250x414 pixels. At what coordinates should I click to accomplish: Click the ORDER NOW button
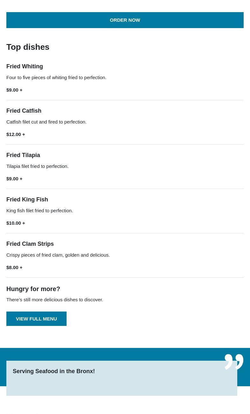tap(125, 20)
